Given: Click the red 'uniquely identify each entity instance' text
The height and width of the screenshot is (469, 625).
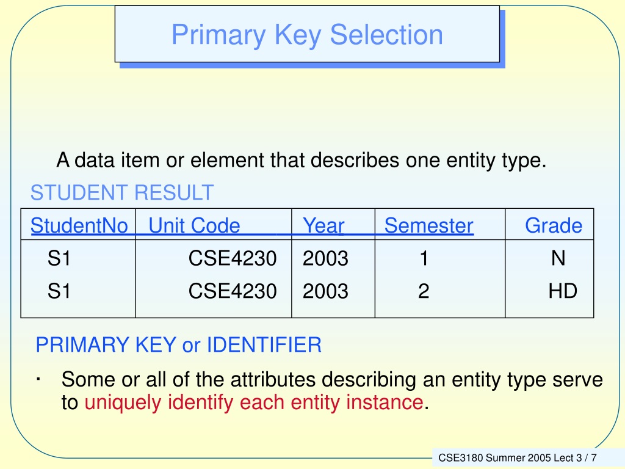Looking at the screenshot, I should [x=254, y=402].
